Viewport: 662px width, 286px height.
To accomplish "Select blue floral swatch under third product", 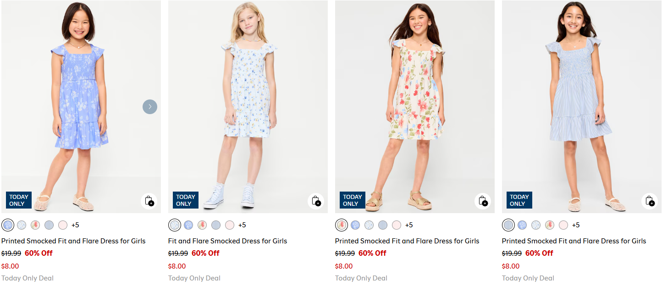I will 355,225.
